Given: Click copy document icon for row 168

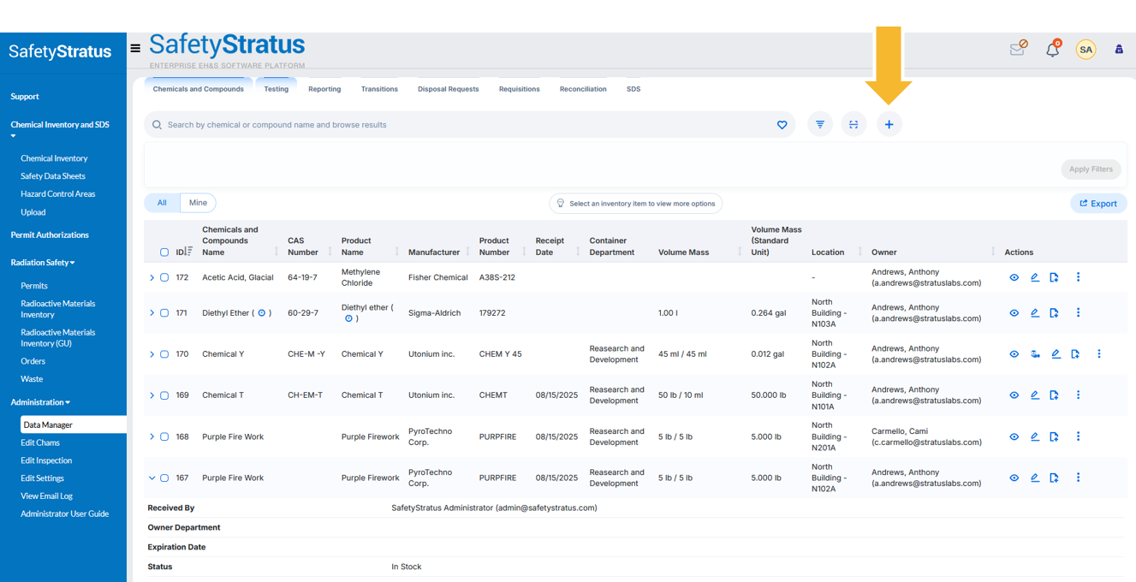Looking at the screenshot, I should coord(1055,436).
